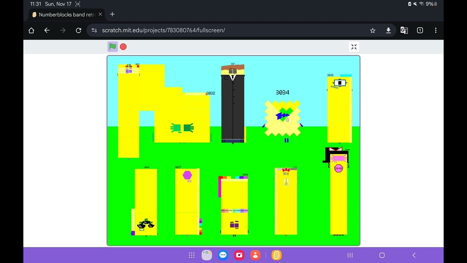This screenshot has height=263, width=467.
Task: Close the Numberblocks band tab
Action: point(100,14)
